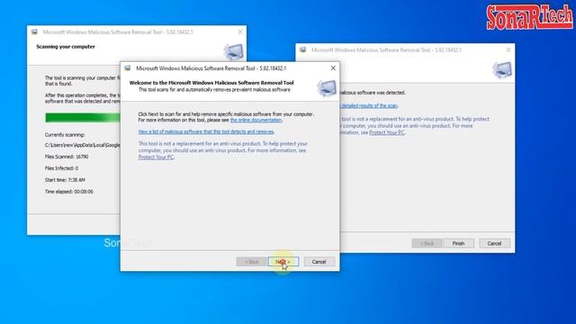View detailed results of the scan link
Image resolution: width=576 pixels, height=324 pixels.
[369, 106]
